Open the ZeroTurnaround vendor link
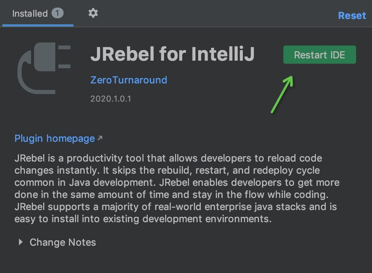372x273 pixels. pos(128,80)
